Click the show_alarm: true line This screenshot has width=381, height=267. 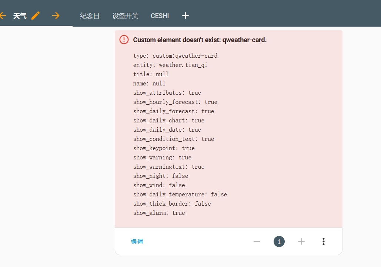pos(159,213)
